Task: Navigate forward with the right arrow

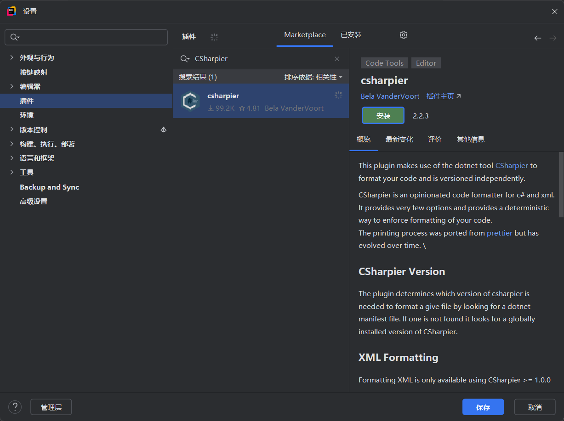Action: point(553,38)
